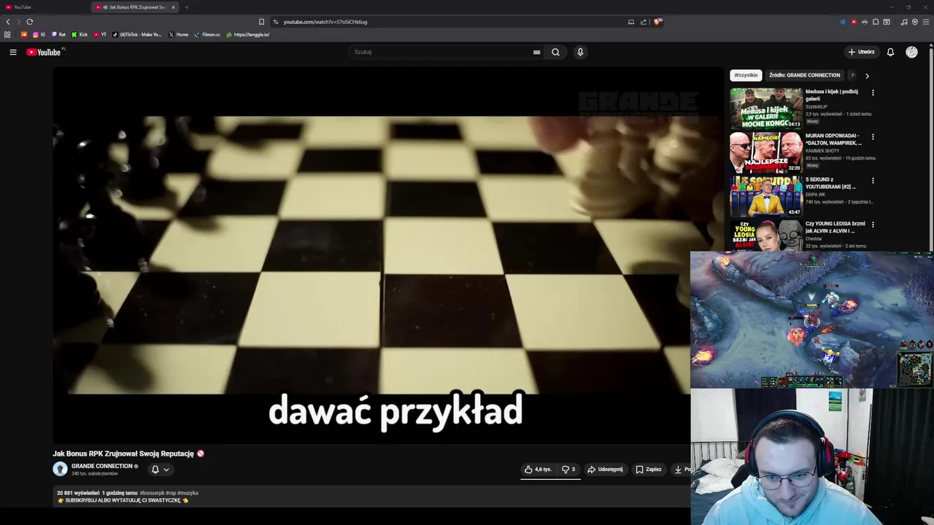Expand subscription notification bell dropdown
Screen dimensions: 934x525
point(161,470)
